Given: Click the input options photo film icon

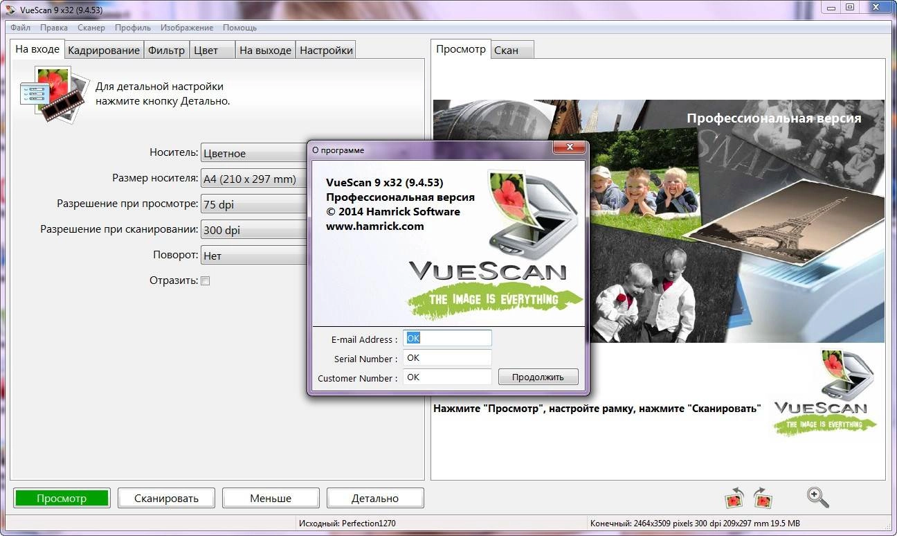Looking at the screenshot, I should pos(55,94).
